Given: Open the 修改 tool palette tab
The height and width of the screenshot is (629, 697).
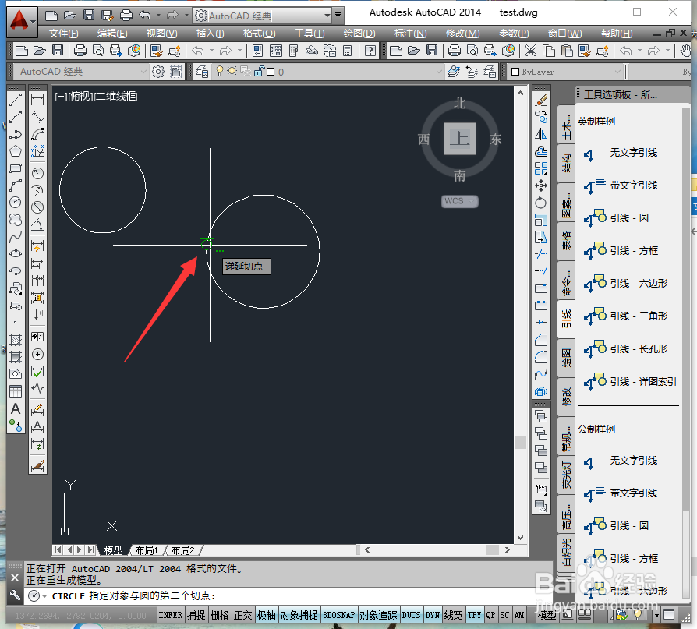Looking at the screenshot, I should (566, 397).
